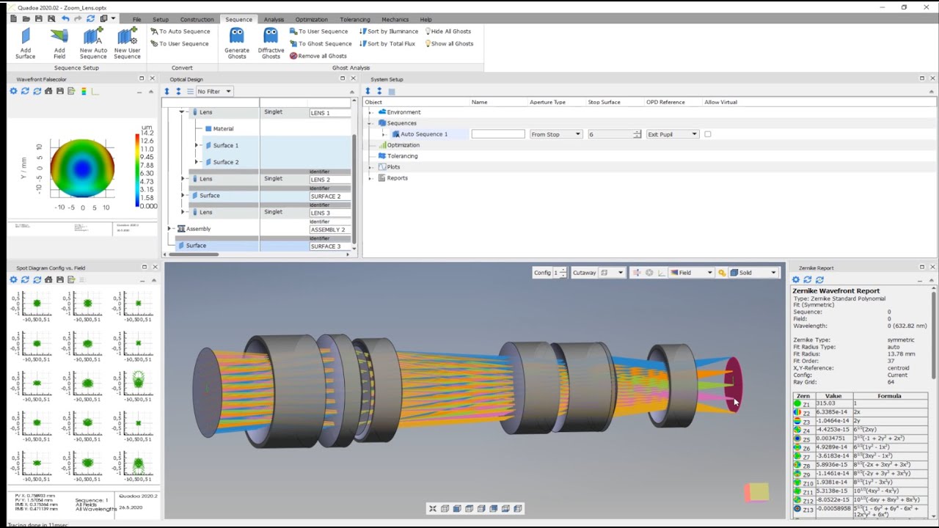The height and width of the screenshot is (528, 939).
Task: Open the File ribbon tab
Action: point(136,19)
